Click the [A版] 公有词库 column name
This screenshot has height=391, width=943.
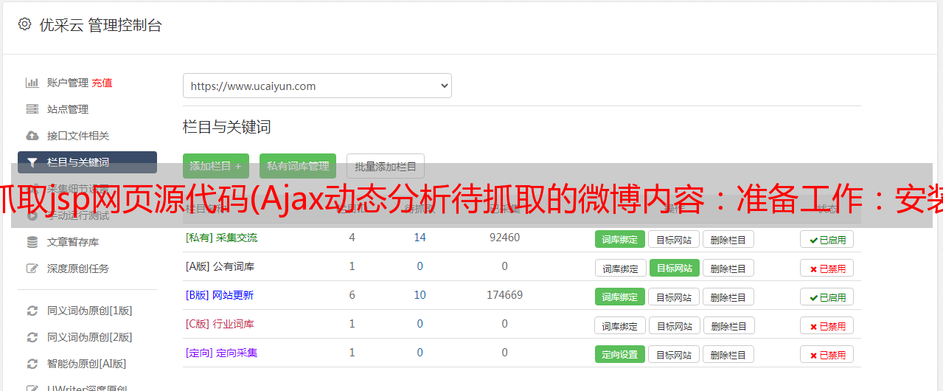220,266
